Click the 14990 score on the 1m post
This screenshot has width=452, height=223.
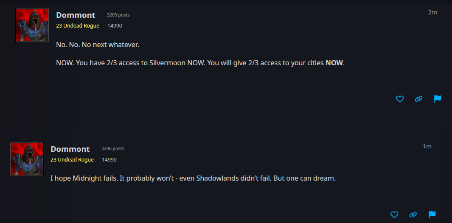click(x=109, y=159)
